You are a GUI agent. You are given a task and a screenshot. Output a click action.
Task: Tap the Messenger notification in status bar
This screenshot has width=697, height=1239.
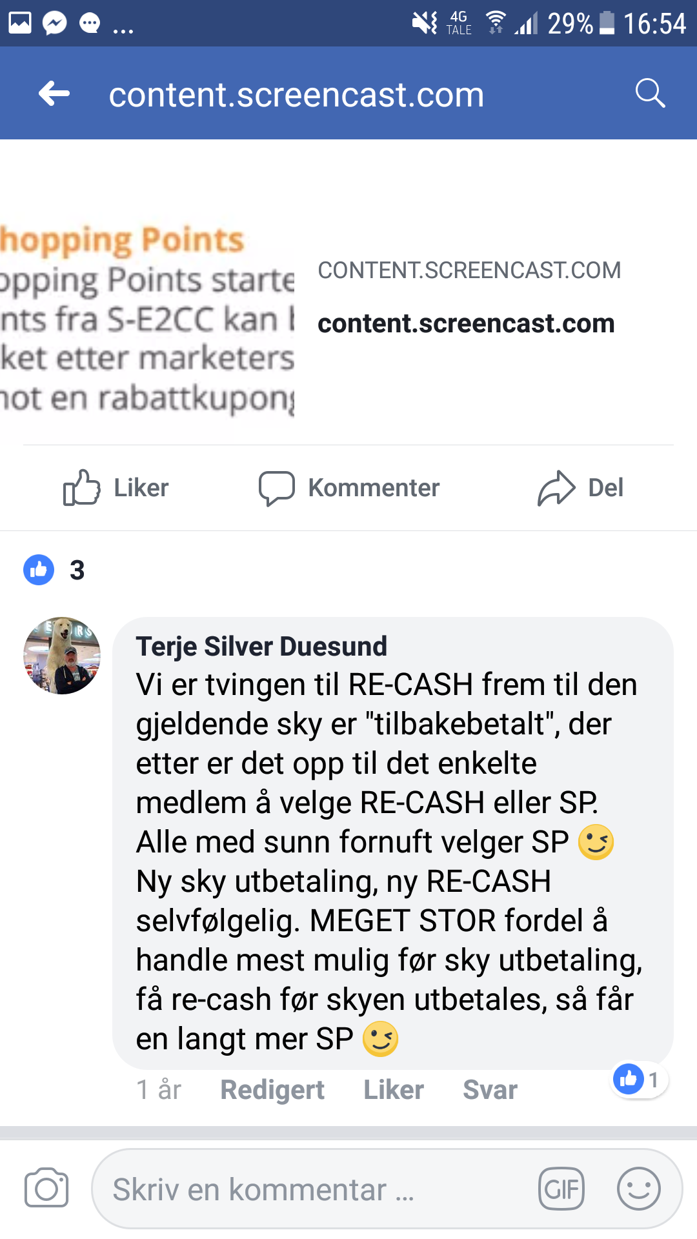point(55,23)
